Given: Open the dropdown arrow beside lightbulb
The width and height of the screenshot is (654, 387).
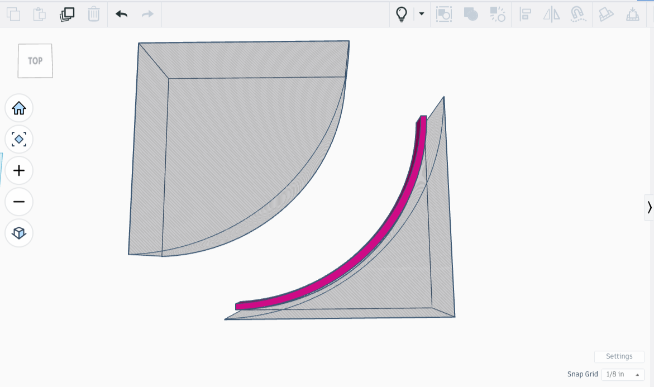Looking at the screenshot, I should [x=422, y=14].
